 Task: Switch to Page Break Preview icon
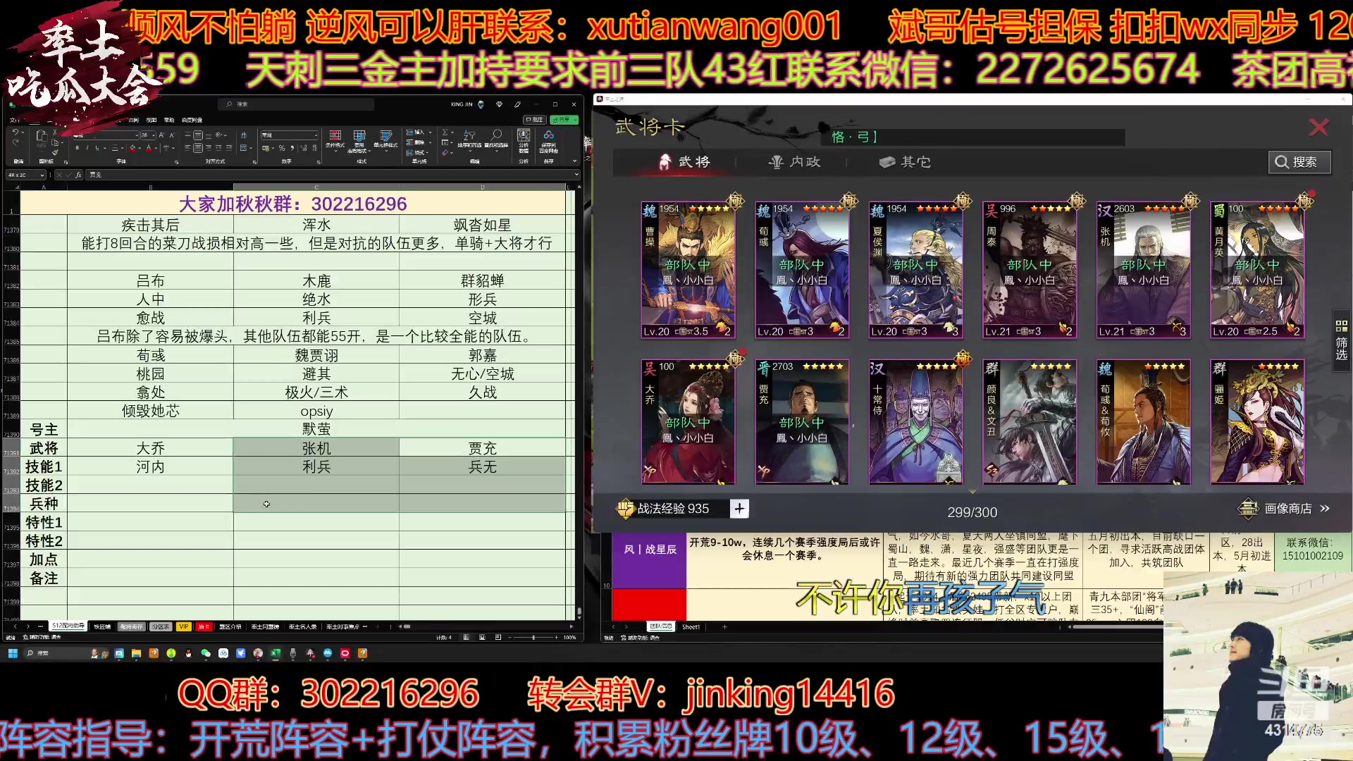point(498,637)
